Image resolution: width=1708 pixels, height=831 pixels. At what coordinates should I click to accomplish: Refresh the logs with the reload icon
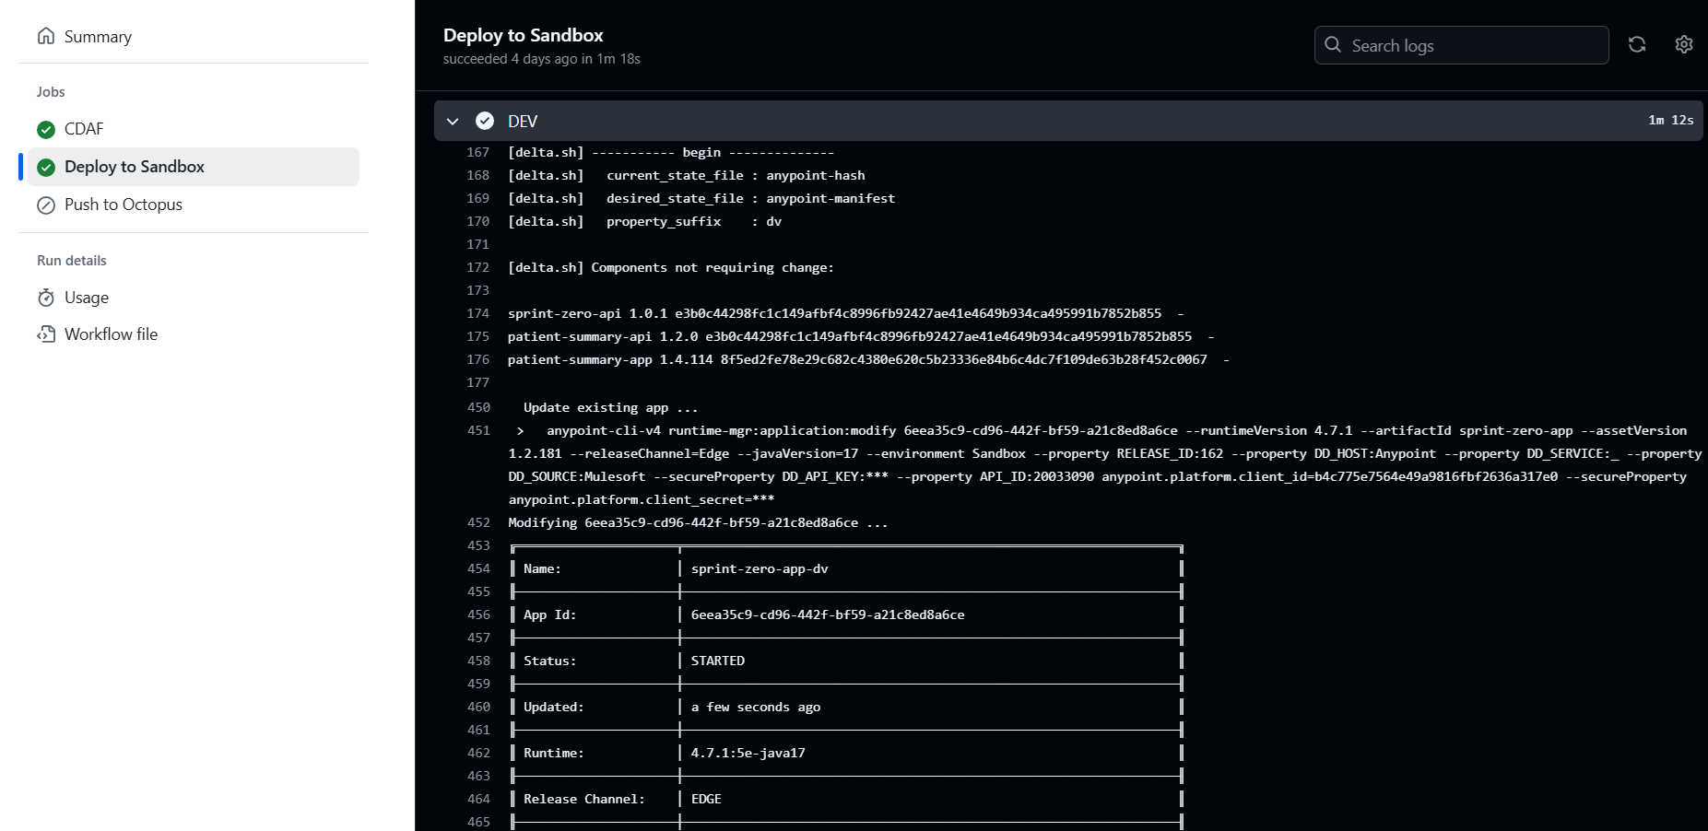pos(1637,45)
